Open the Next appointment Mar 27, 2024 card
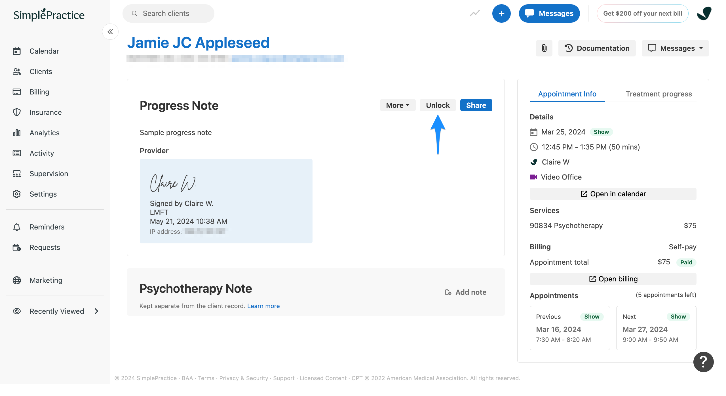This screenshot has height=396, width=726. point(656,328)
